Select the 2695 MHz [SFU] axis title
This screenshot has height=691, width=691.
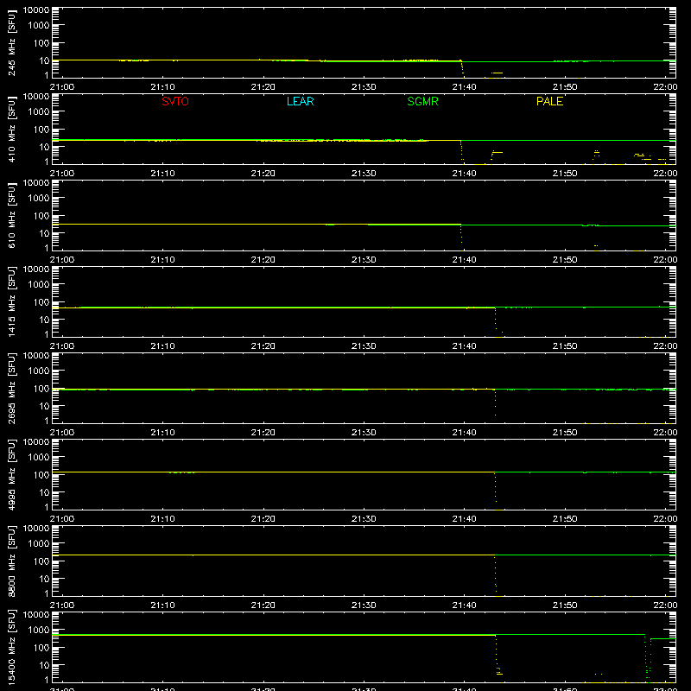tap(11, 388)
